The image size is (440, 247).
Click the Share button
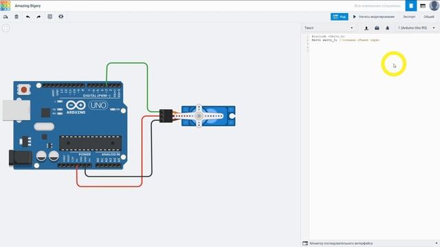point(429,16)
